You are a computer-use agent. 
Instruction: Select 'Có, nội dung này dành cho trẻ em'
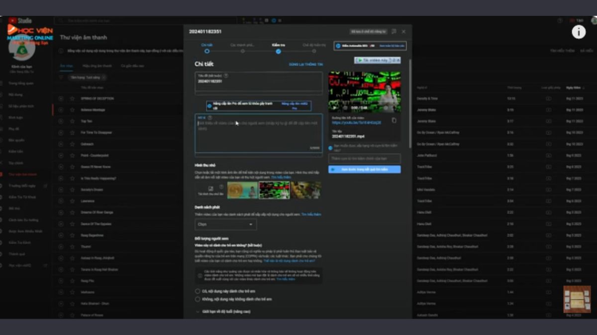(x=198, y=291)
